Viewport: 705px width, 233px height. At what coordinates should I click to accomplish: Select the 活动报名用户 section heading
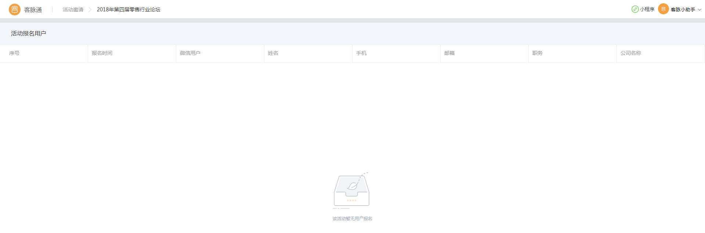tap(29, 34)
